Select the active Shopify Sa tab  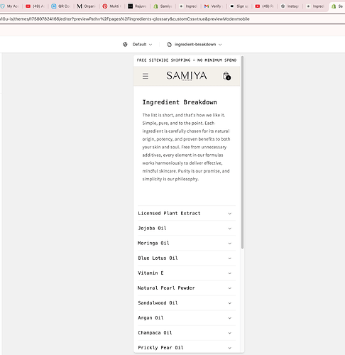click(x=337, y=6)
